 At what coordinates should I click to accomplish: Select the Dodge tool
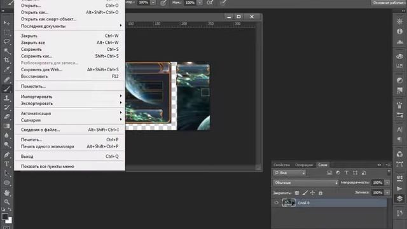pyautogui.click(x=7, y=144)
